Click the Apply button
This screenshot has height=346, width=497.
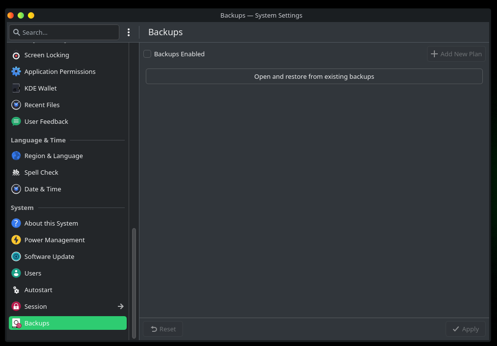465,329
